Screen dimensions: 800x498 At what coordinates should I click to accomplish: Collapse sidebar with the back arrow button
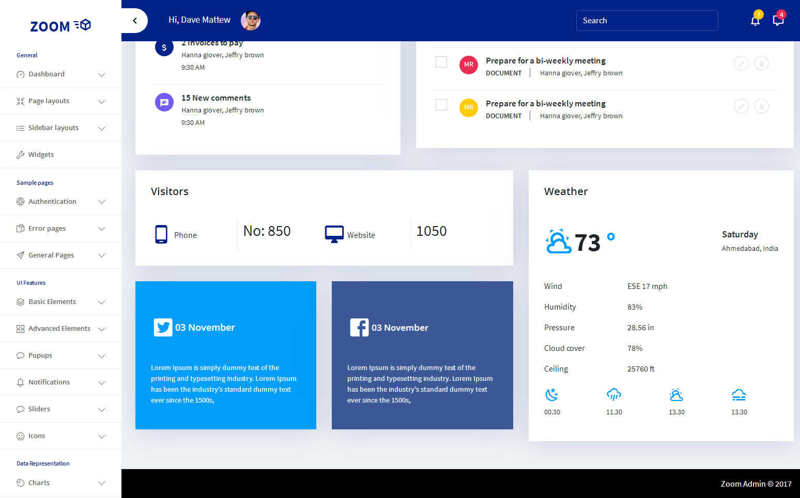click(x=135, y=21)
